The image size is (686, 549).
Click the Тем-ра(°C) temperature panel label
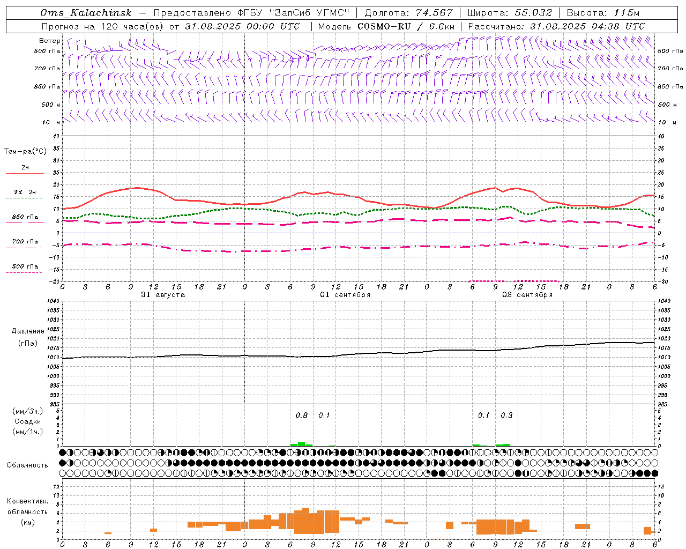[25, 152]
